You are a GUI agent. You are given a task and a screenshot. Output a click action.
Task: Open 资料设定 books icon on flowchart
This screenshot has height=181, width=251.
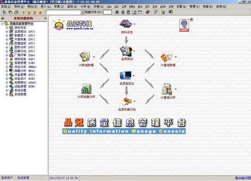click(126, 24)
